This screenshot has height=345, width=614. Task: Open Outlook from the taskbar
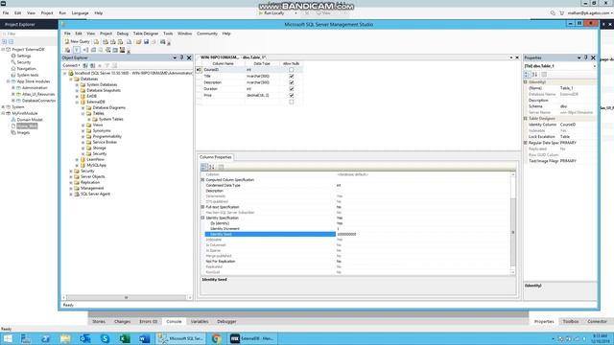[85, 338]
